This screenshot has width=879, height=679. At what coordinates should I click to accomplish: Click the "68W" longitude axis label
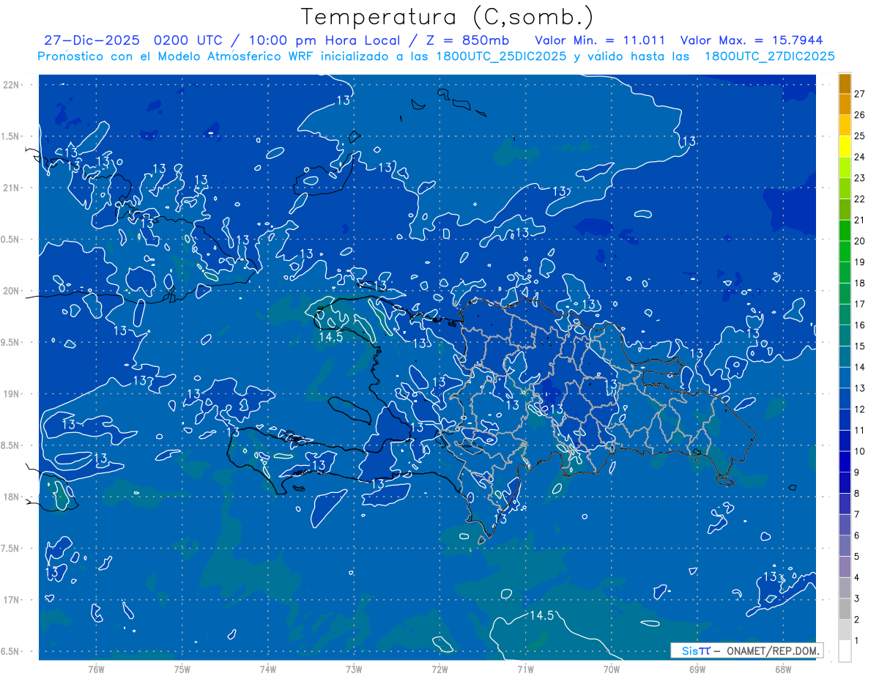coord(783,669)
